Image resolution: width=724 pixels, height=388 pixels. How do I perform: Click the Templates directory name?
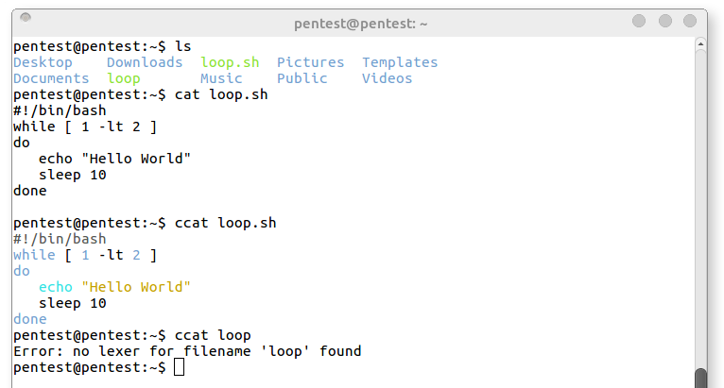pyautogui.click(x=400, y=62)
